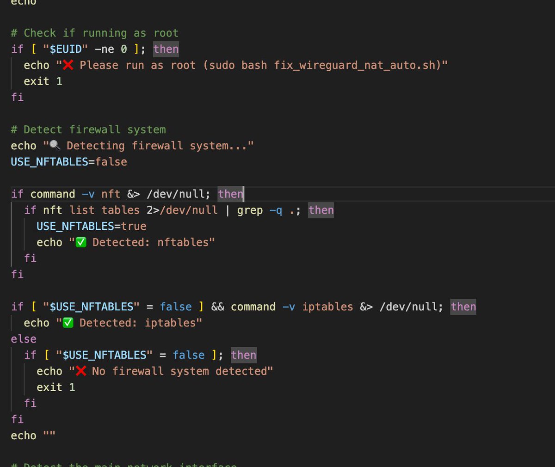Click the first 'exit 1' line below the root message
555x467 pixels.
pos(43,81)
